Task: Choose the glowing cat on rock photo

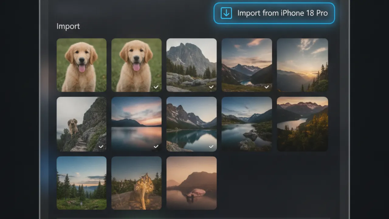Action: [136, 183]
